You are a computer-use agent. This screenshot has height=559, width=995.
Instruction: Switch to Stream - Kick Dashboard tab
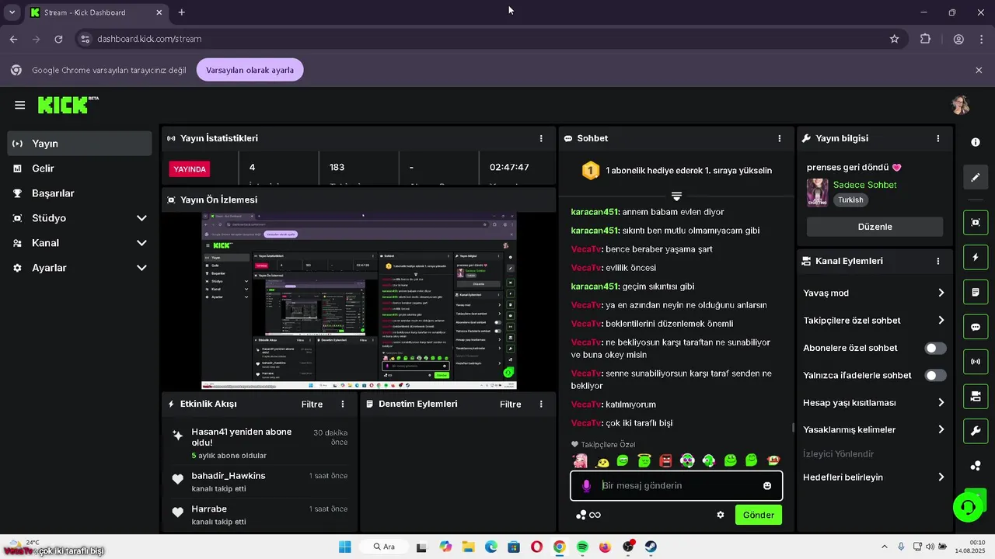(x=97, y=12)
